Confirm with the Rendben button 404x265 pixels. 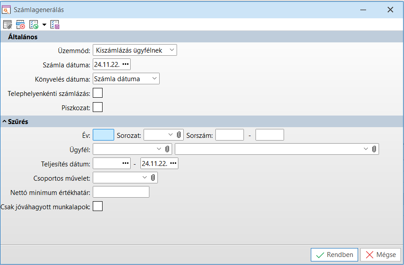tap(334, 255)
